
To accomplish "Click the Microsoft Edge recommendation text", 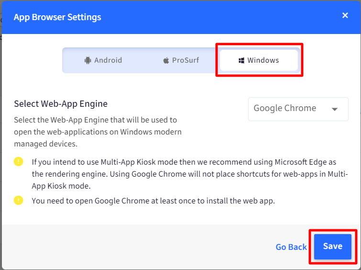I will point(190,174).
